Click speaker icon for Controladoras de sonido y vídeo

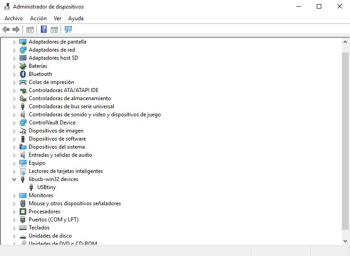[x=22, y=115]
